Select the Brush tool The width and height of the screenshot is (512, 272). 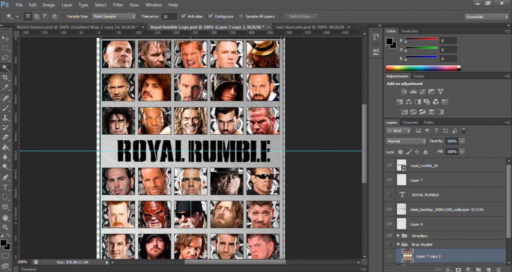coord(5,108)
